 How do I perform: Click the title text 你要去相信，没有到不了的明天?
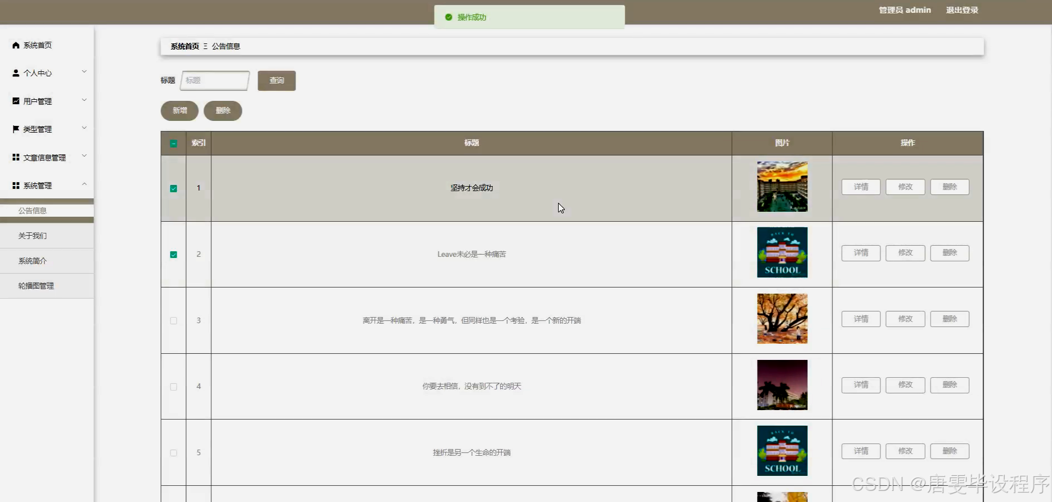coord(472,387)
